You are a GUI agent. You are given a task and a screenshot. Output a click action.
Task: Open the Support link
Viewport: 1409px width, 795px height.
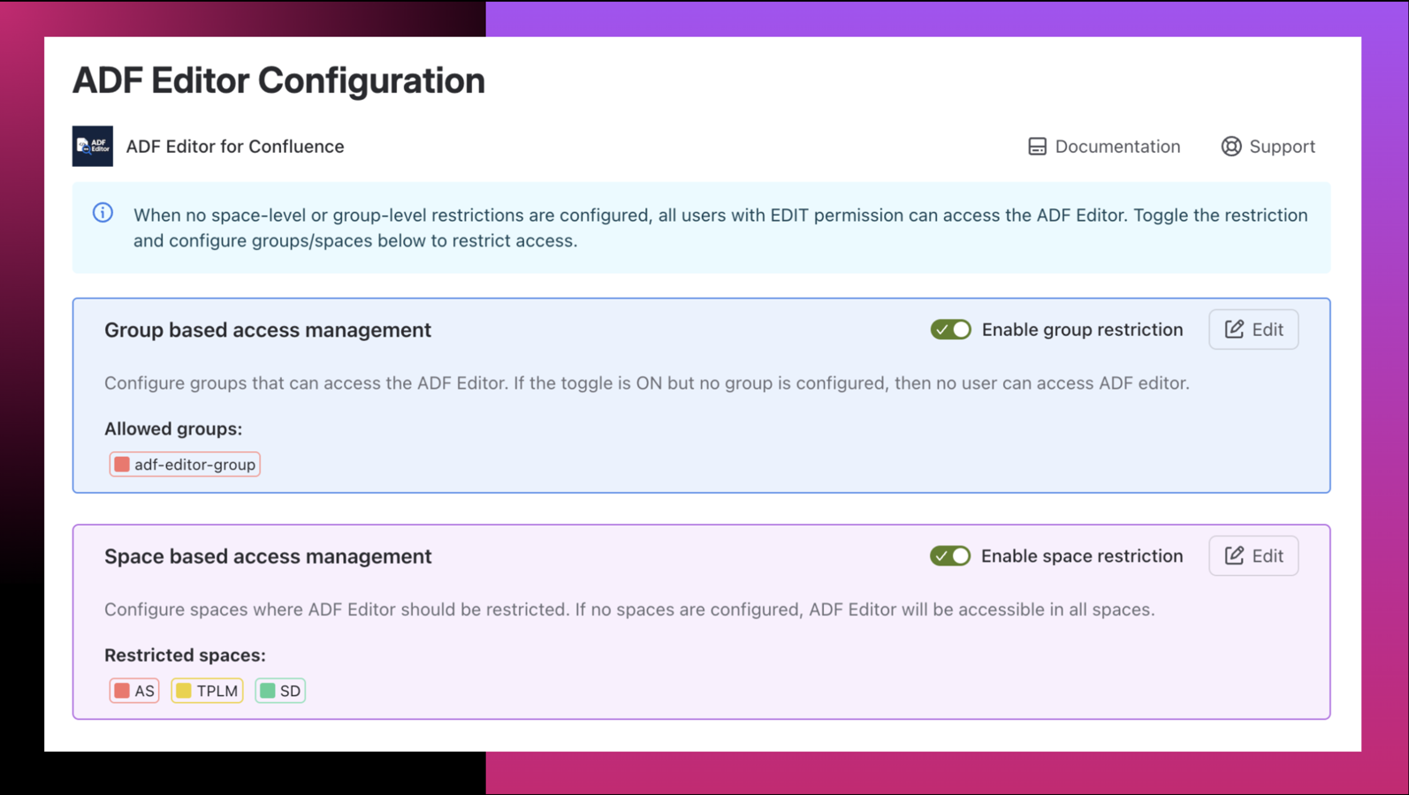coord(1268,147)
